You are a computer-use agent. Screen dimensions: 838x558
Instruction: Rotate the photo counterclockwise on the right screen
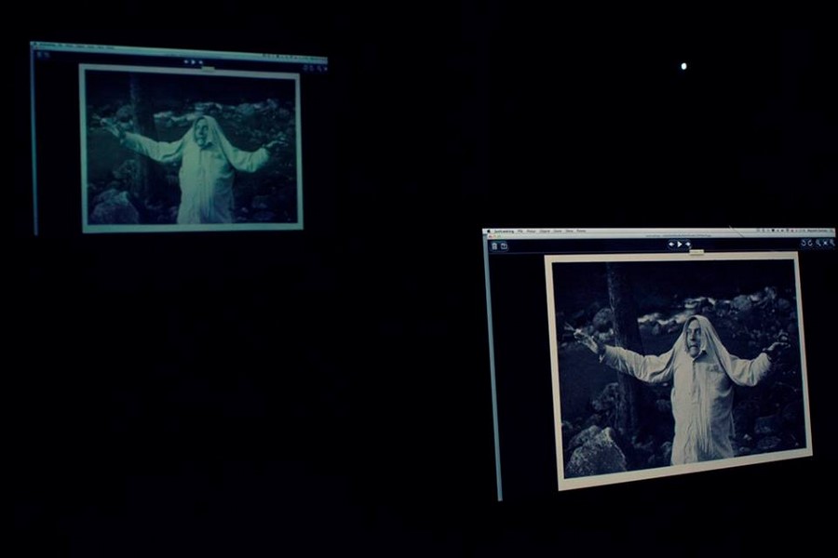click(804, 243)
